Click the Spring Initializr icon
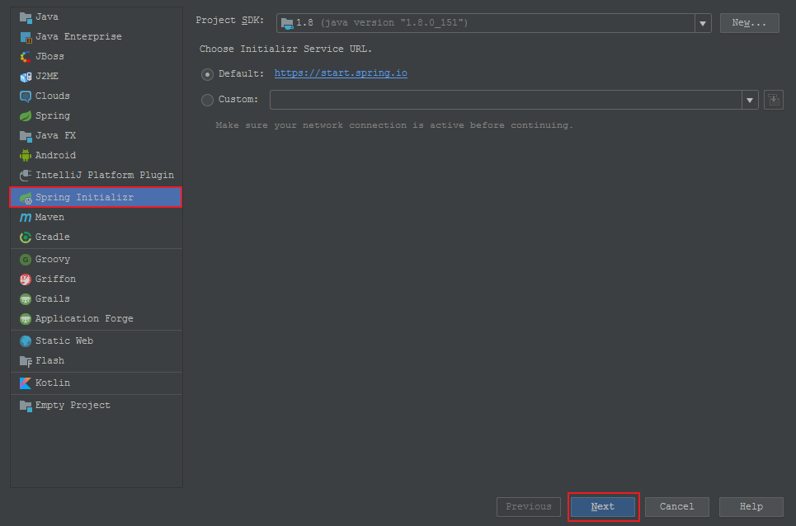Viewport: 796px width, 526px height. (x=26, y=198)
